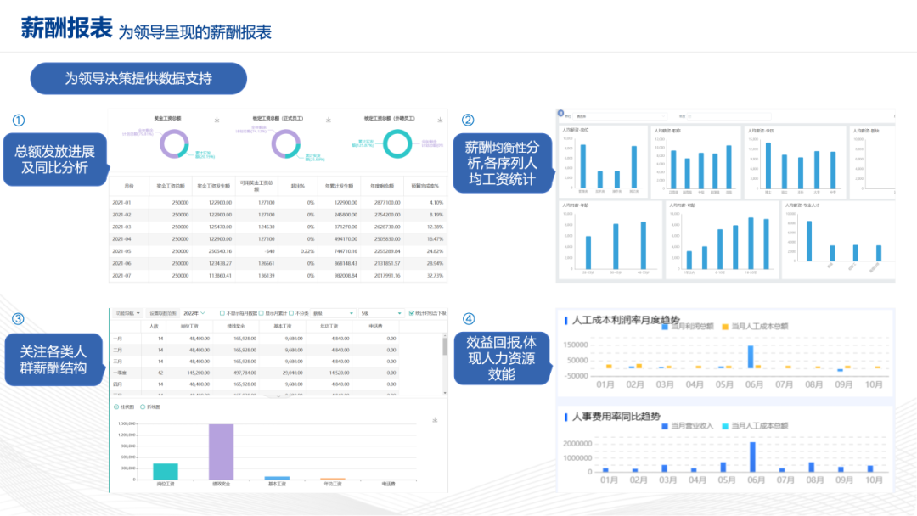The width and height of the screenshot is (917, 516).
Task: Click the 人均薪资-岗位 chart title
Action: (575, 130)
